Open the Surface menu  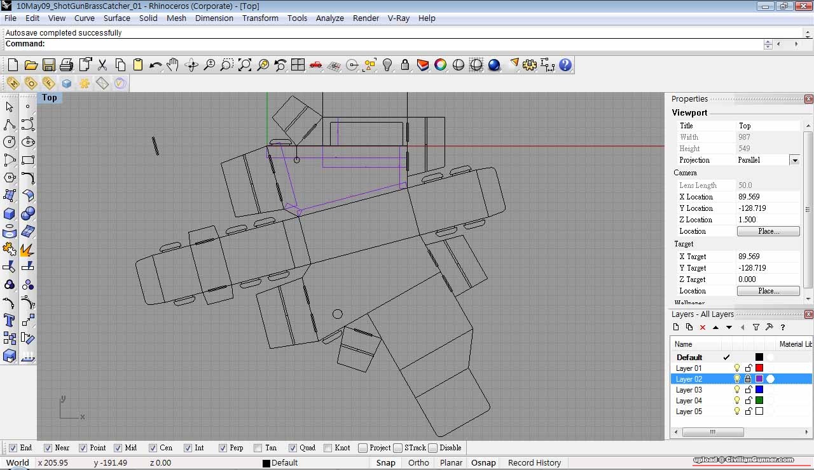coord(117,18)
